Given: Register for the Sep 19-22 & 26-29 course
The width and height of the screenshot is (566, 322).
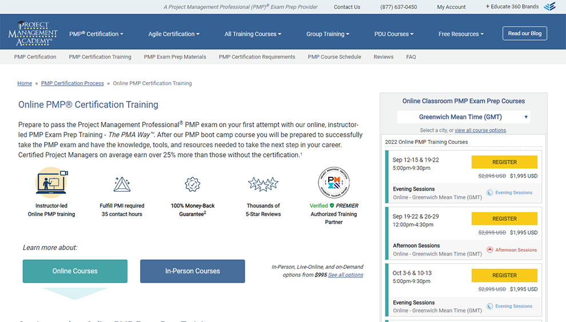Looking at the screenshot, I should [504, 219].
